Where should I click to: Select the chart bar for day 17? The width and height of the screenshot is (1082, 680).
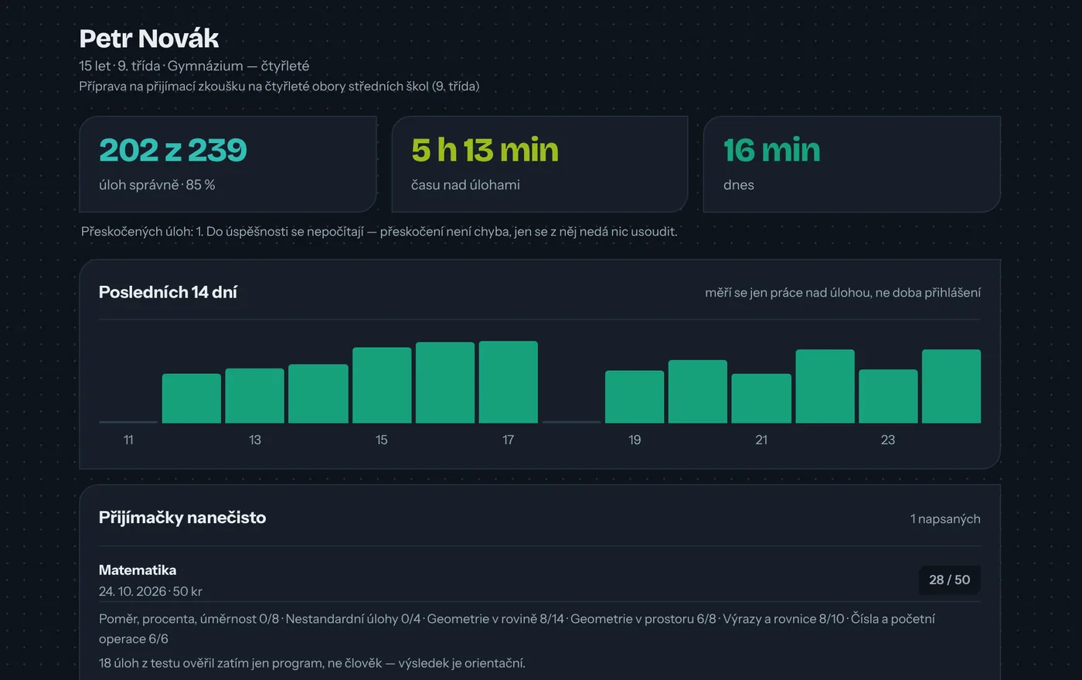(x=509, y=382)
